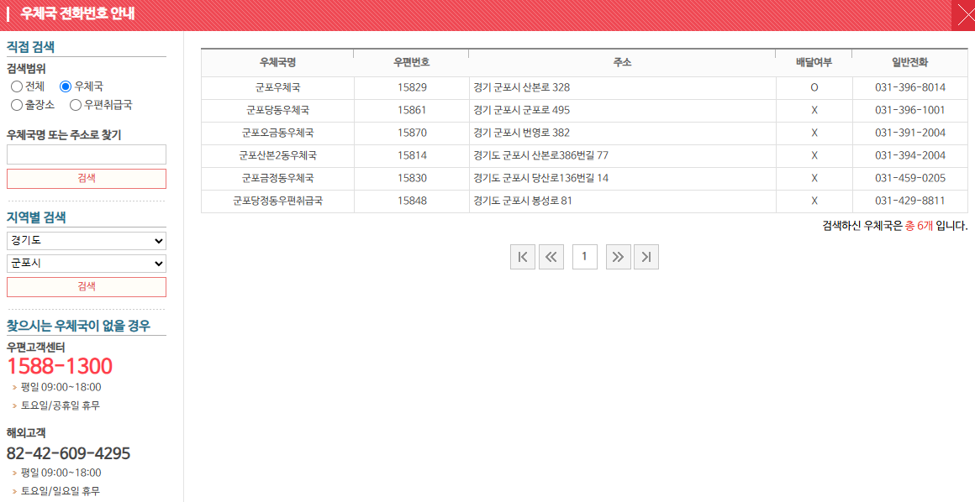
Task: Click the 토요일/공휴일 휴무 notice
Action: click(61, 405)
